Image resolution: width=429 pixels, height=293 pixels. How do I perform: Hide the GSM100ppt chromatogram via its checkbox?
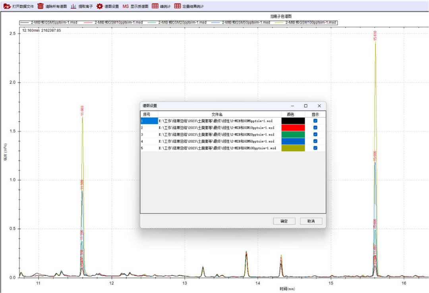(315, 148)
